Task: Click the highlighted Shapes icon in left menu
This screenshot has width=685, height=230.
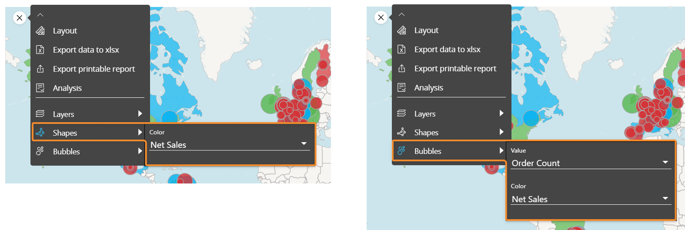Action: tap(40, 133)
